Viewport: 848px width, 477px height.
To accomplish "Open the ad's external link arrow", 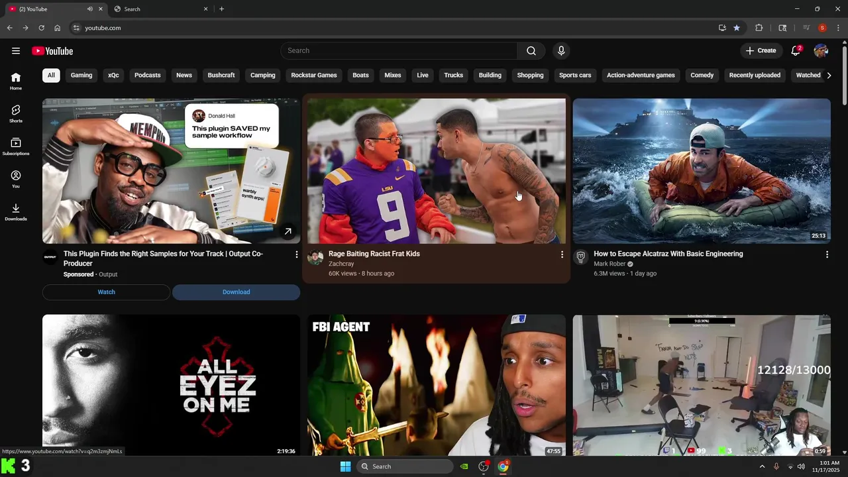I will (x=288, y=232).
